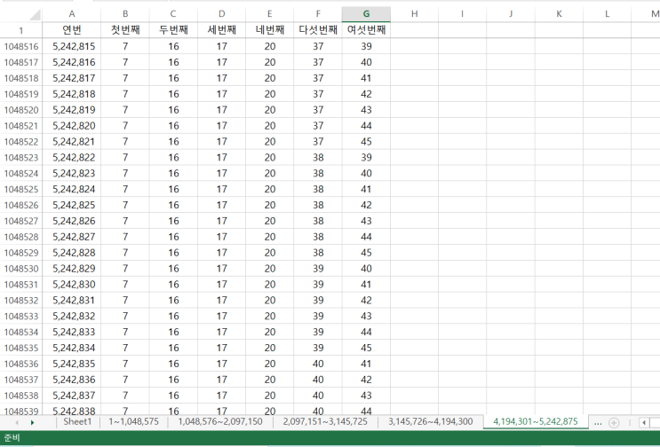Click column F value in row 1048531
This screenshot has height=447, width=660.
[318, 285]
